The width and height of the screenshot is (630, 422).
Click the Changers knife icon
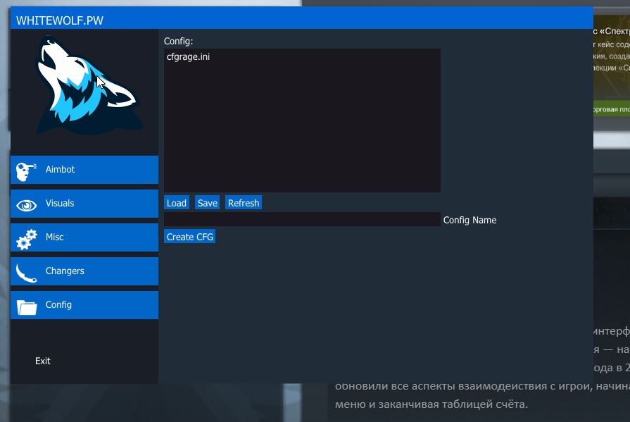pyautogui.click(x=27, y=271)
